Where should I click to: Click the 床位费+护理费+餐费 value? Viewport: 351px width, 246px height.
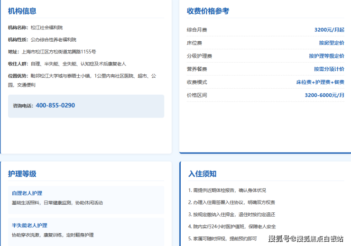tap(320, 82)
